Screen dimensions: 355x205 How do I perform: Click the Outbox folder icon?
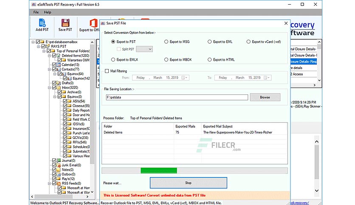pyautogui.click(x=59, y=174)
